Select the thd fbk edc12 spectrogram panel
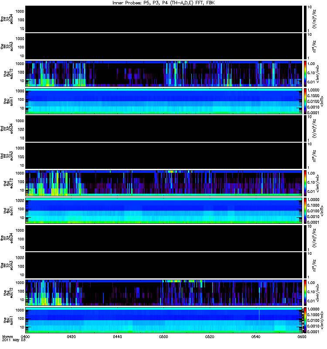Viewport: 327px width, 349px height. tap(164, 183)
